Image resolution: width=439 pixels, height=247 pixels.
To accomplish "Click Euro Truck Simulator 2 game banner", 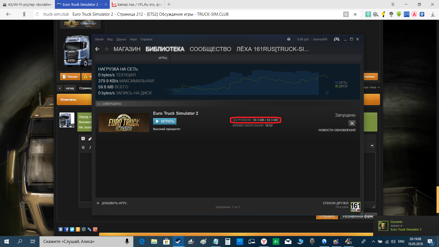I will [x=124, y=122].
